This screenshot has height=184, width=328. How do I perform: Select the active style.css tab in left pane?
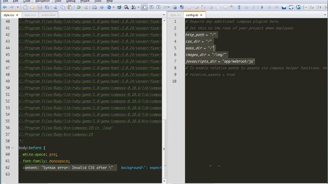pos(9,15)
